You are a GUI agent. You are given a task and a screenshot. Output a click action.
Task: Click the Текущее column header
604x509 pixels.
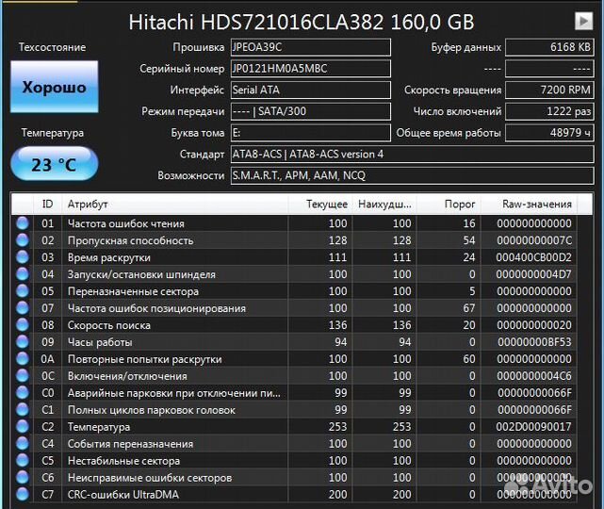pyautogui.click(x=320, y=204)
